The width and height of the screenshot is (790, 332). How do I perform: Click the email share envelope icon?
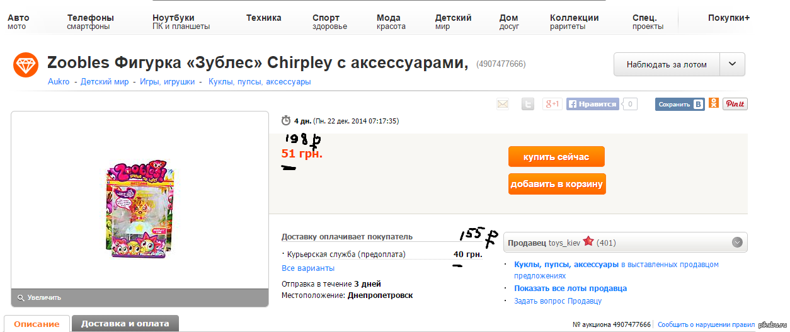pyautogui.click(x=502, y=105)
